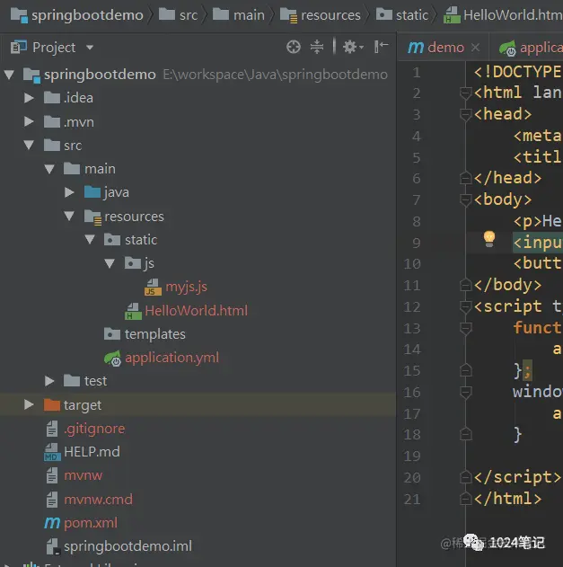Screen dimensions: 563x567
Task: Click the mvnw.cmd file icon
Action: pos(52,500)
